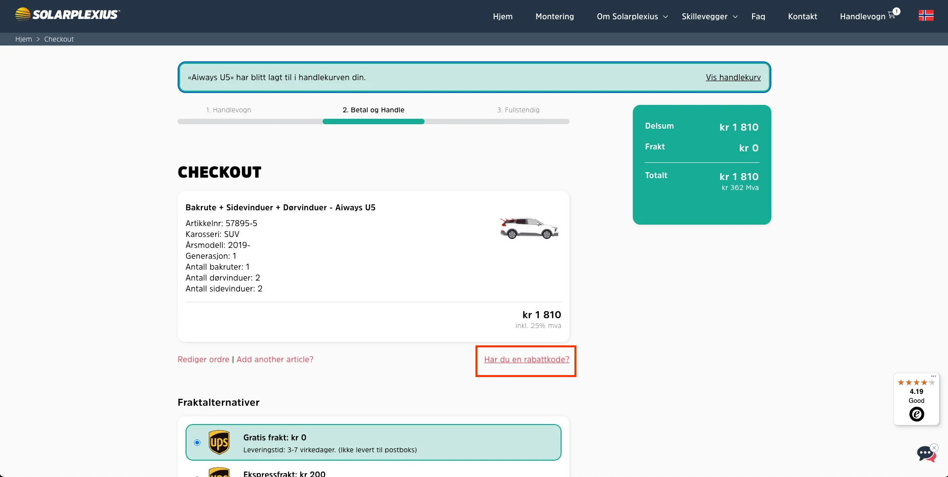Open the Kontakt page
This screenshot has height=477, width=948.
(803, 16)
